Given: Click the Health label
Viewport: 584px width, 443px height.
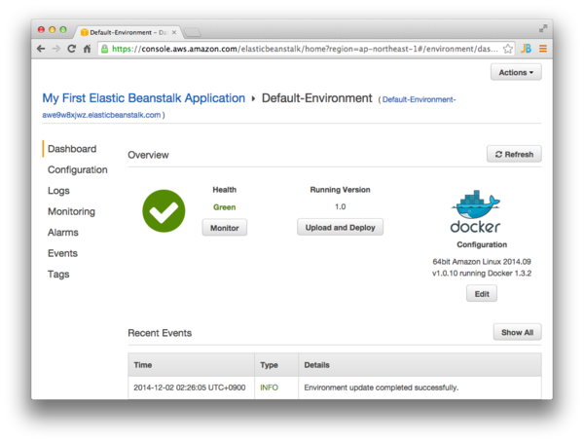Looking at the screenshot, I should pyautogui.click(x=224, y=190).
